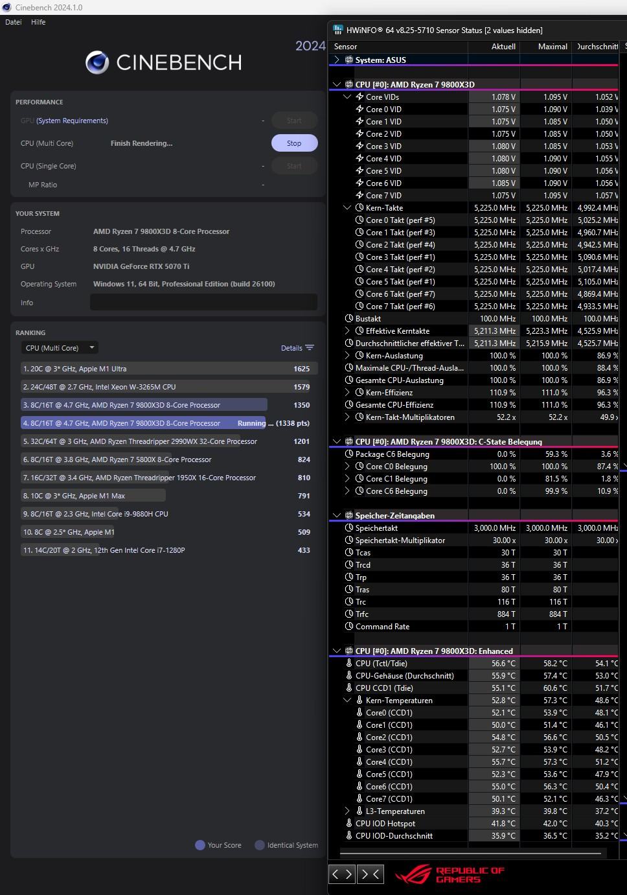Collapse the Kern-Takte tree node
The image size is (627, 895).
click(347, 207)
